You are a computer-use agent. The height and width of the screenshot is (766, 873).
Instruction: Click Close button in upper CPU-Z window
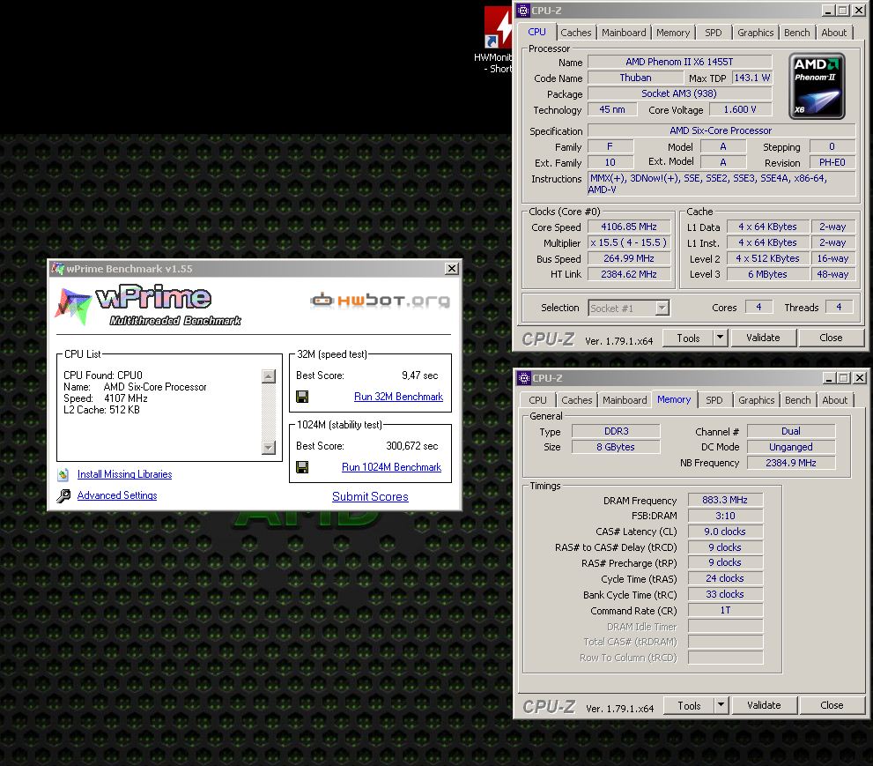click(831, 338)
